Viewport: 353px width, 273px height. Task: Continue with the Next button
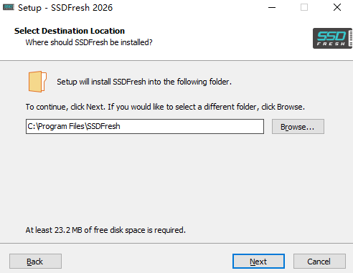tap(258, 262)
